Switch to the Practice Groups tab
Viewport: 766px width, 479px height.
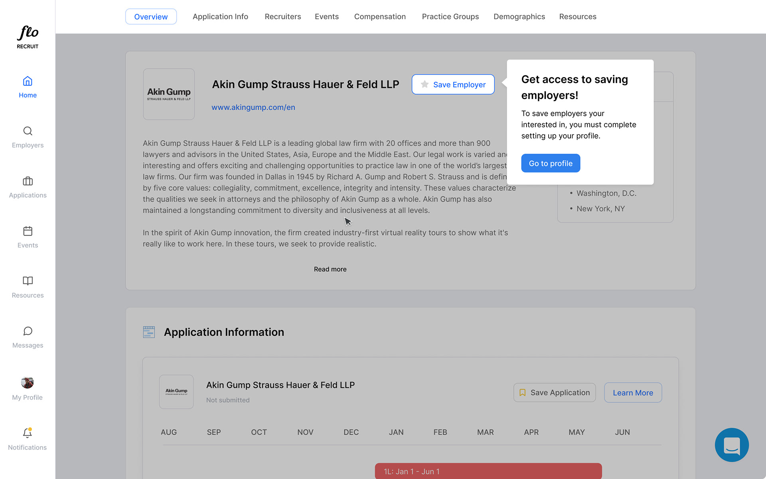450,17
